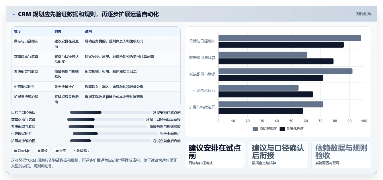
Task: Click chart axis label 扩展与持续治理
Action: pos(202,107)
